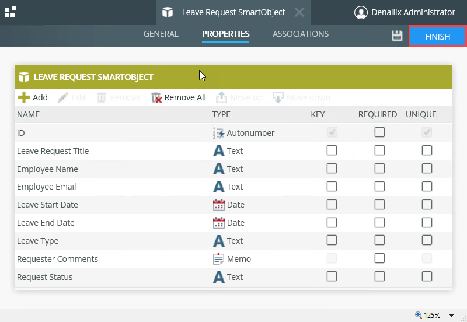The height and width of the screenshot is (322, 467).
Task: Enable Required checkbox for Leave Request Title
Action: coord(379,150)
